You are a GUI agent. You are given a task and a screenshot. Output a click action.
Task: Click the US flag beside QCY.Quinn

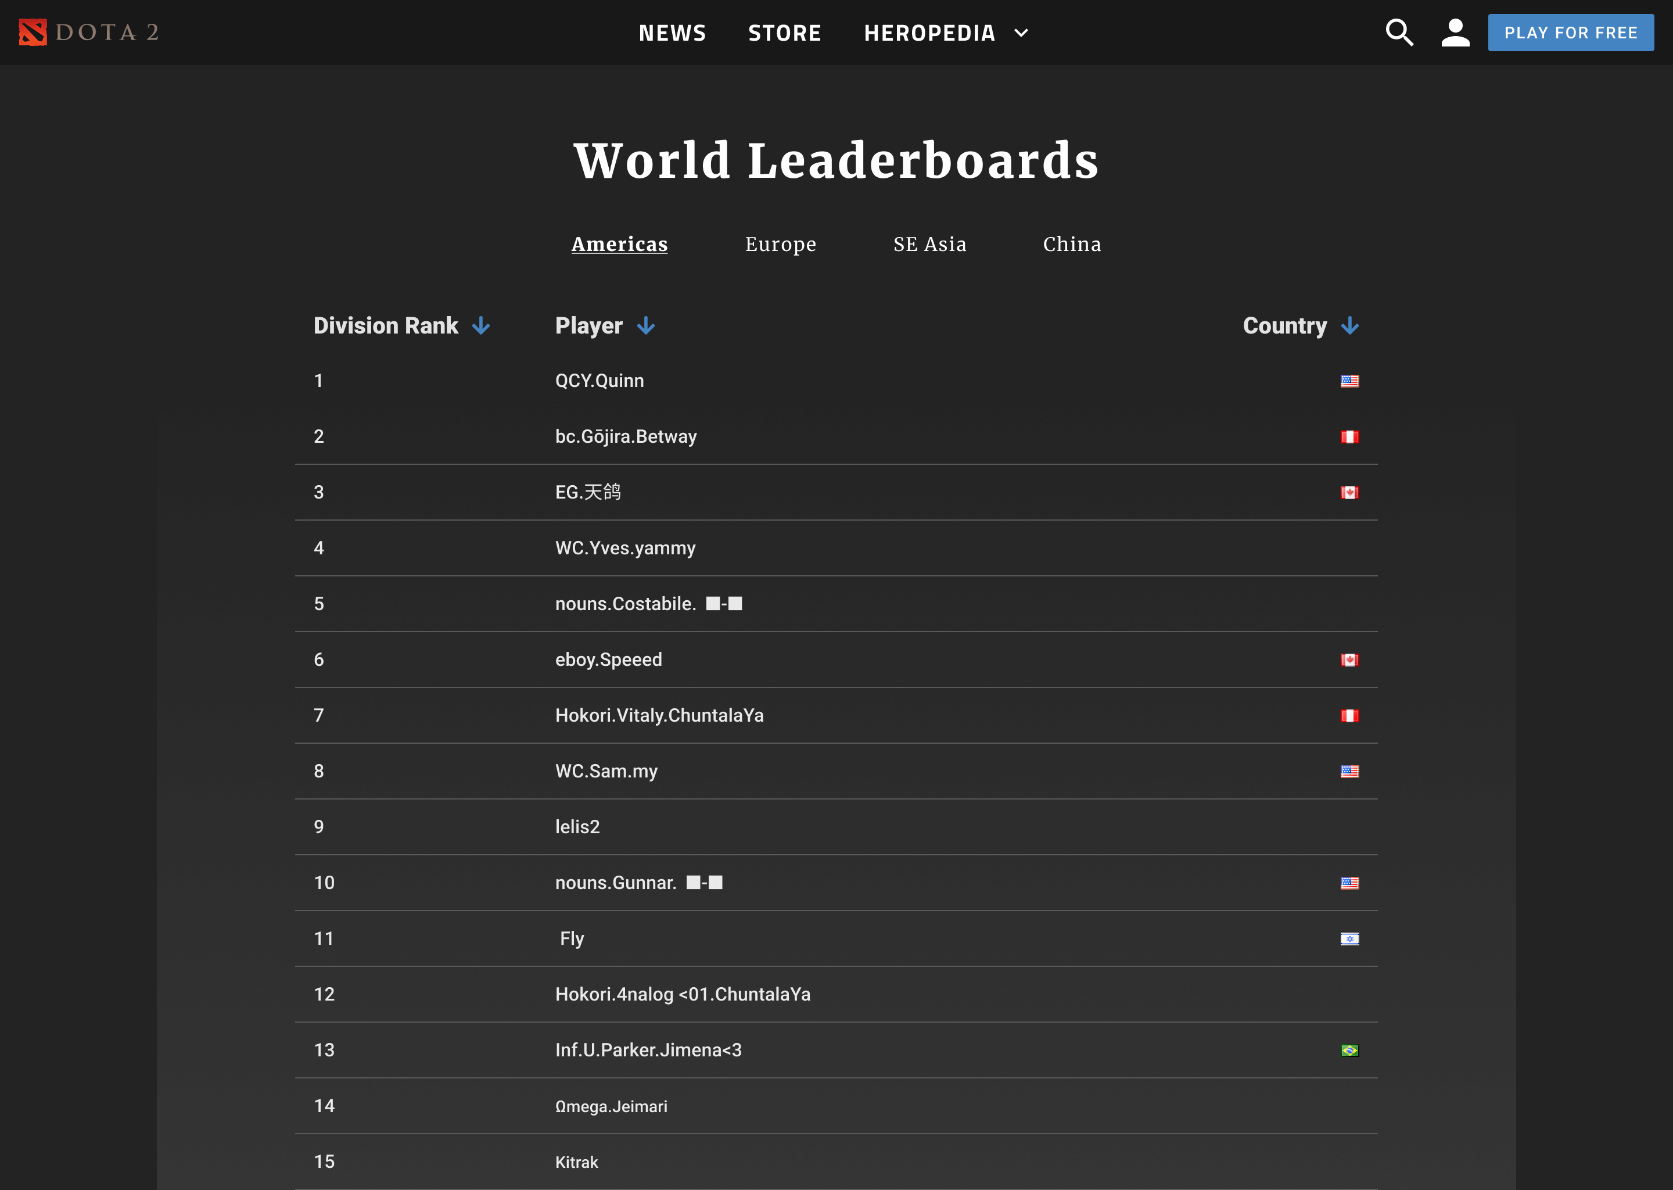click(1349, 381)
